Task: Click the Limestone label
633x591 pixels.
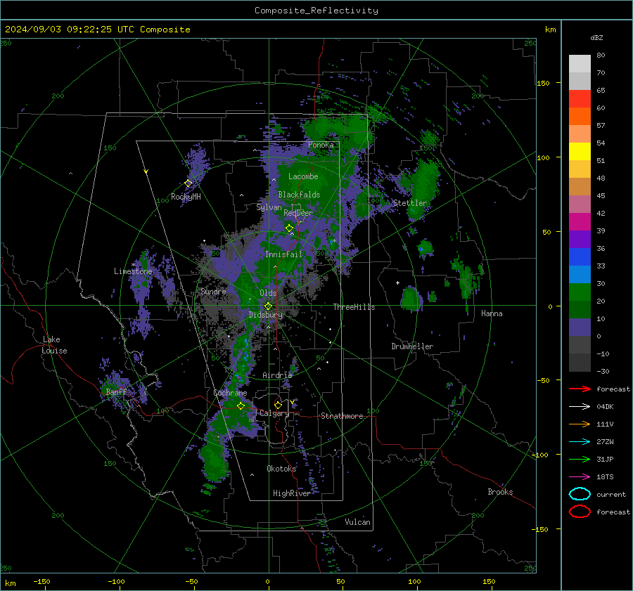Action: pos(133,271)
